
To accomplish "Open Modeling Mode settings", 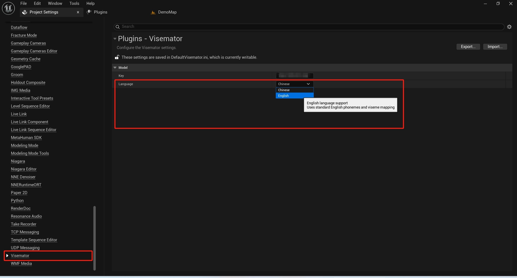I will [x=25, y=145].
